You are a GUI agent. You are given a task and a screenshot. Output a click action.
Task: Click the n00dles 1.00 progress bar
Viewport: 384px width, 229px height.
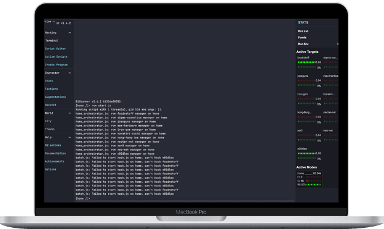click(x=307, y=153)
